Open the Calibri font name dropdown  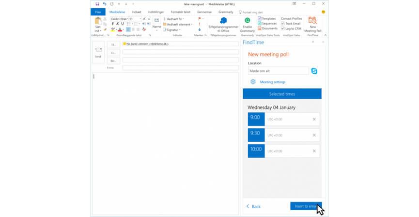126,19
